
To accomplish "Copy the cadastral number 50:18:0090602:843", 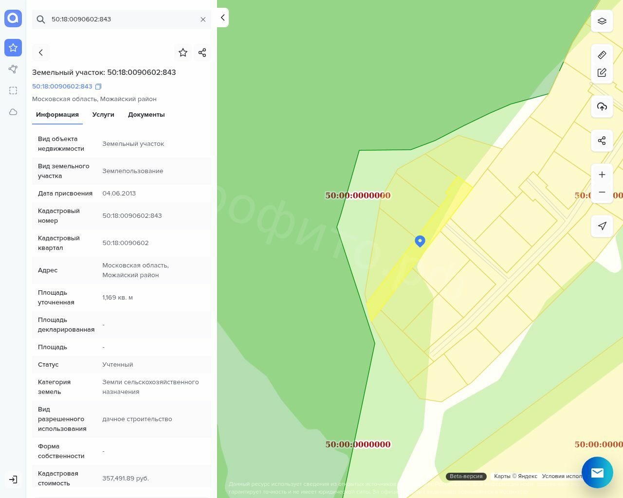I will pyautogui.click(x=98, y=87).
